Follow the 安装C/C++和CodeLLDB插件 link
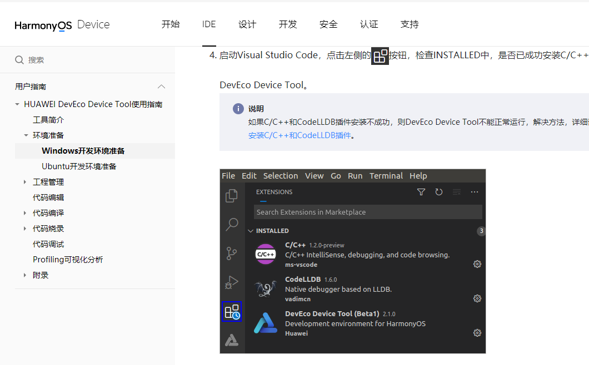Screen dimensions: 589x365 tap(300, 135)
